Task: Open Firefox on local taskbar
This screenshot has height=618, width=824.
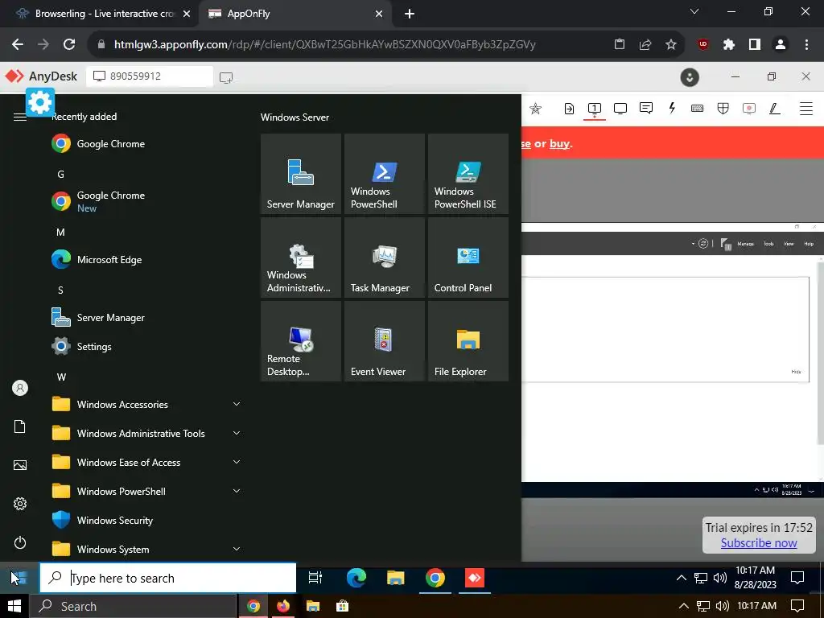Action: click(282, 606)
